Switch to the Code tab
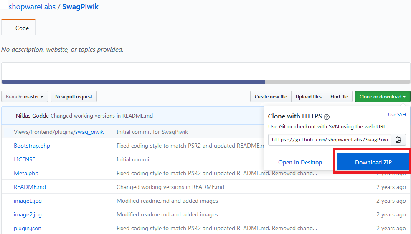Screen dimensions: 411x234 18,28
